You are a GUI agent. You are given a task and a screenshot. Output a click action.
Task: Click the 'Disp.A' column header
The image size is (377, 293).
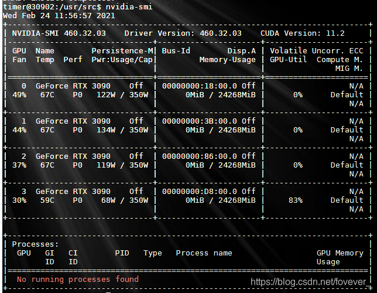click(242, 51)
